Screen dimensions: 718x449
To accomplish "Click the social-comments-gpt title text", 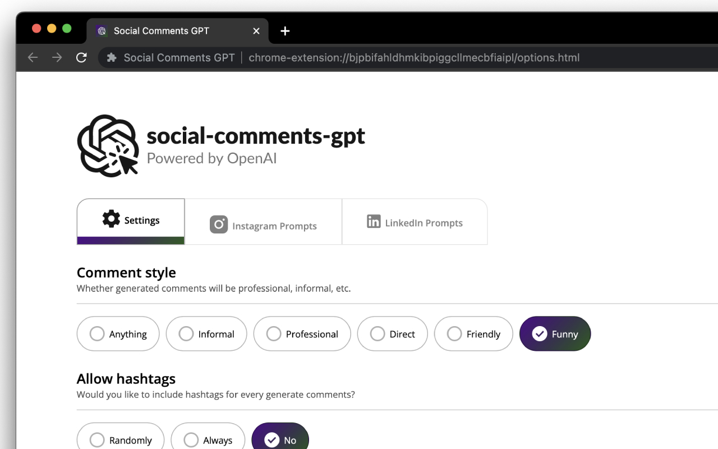I will coord(256,136).
